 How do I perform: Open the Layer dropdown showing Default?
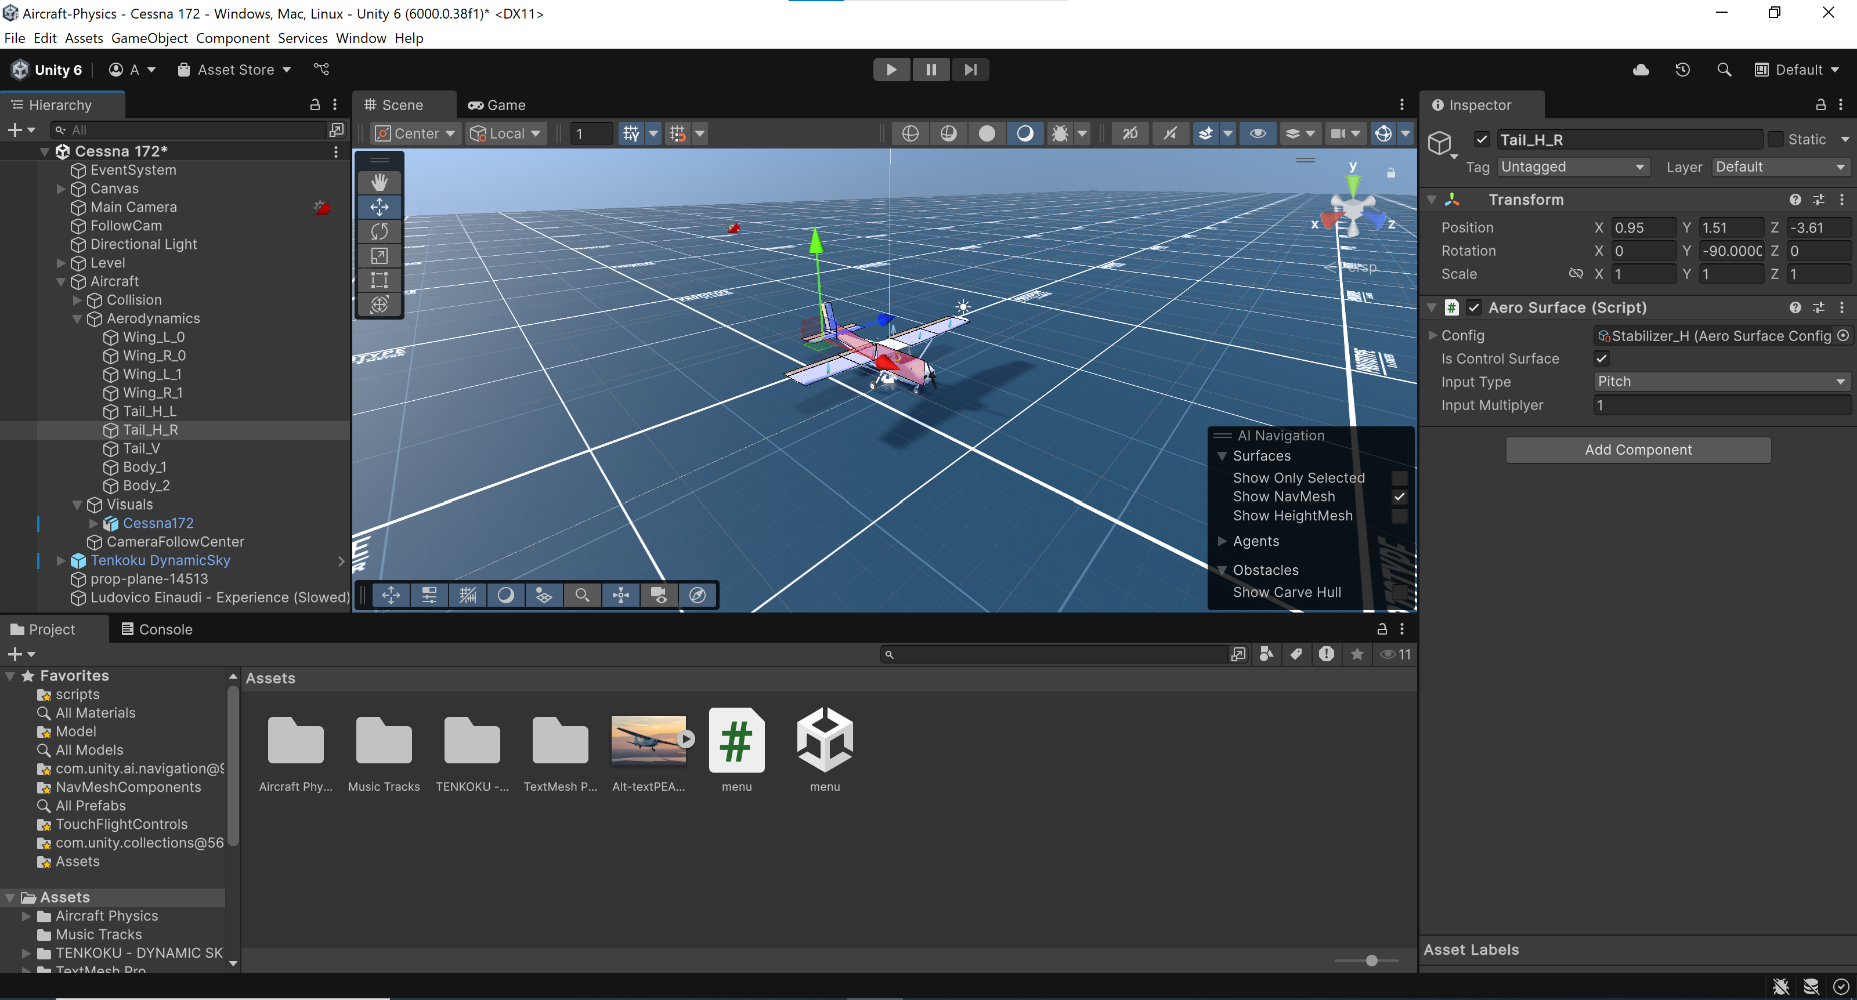pyautogui.click(x=1780, y=166)
